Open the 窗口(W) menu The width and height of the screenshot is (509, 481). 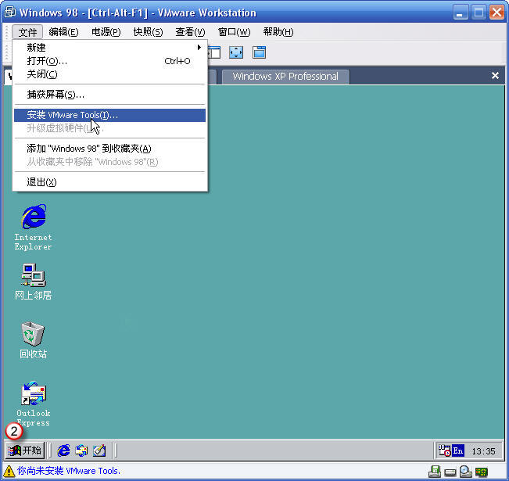pyautogui.click(x=234, y=32)
